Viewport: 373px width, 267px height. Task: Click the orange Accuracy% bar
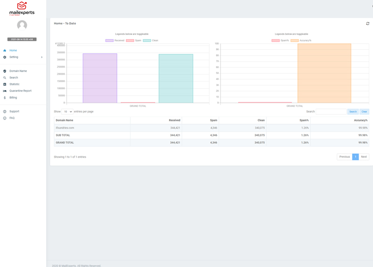click(324, 73)
